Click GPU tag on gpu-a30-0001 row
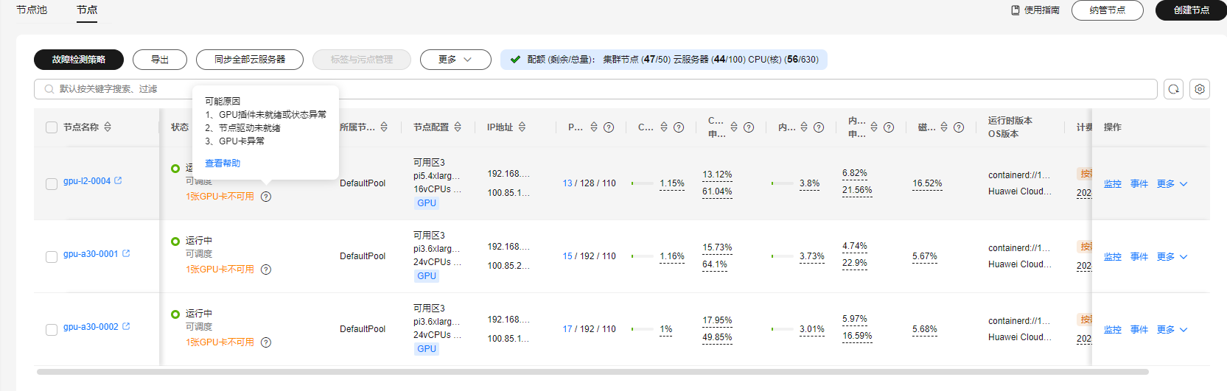 tap(427, 276)
